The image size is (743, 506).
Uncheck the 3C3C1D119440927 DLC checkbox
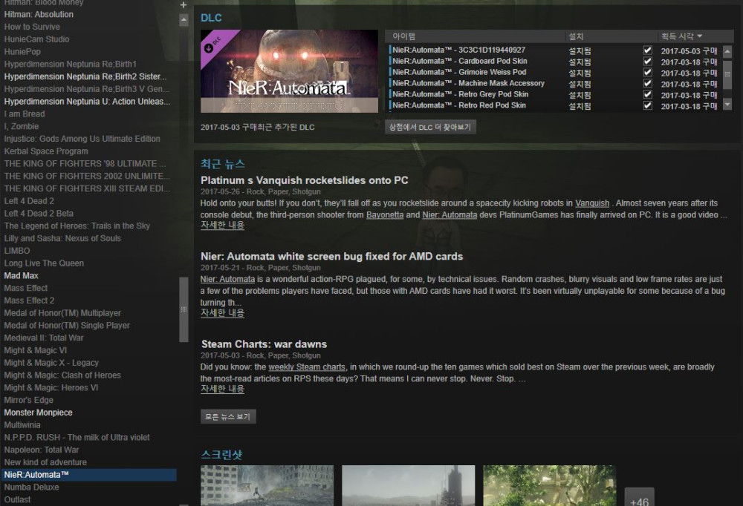pyautogui.click(x=648, y=50)
